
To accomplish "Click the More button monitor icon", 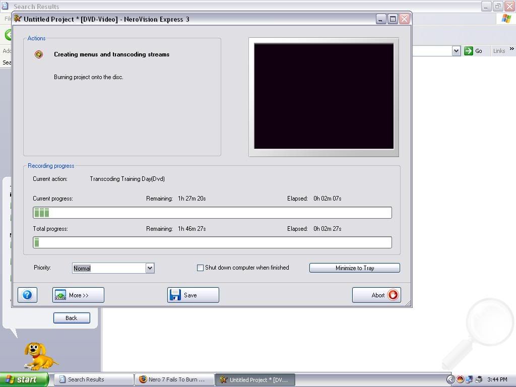I will point(60,295).
